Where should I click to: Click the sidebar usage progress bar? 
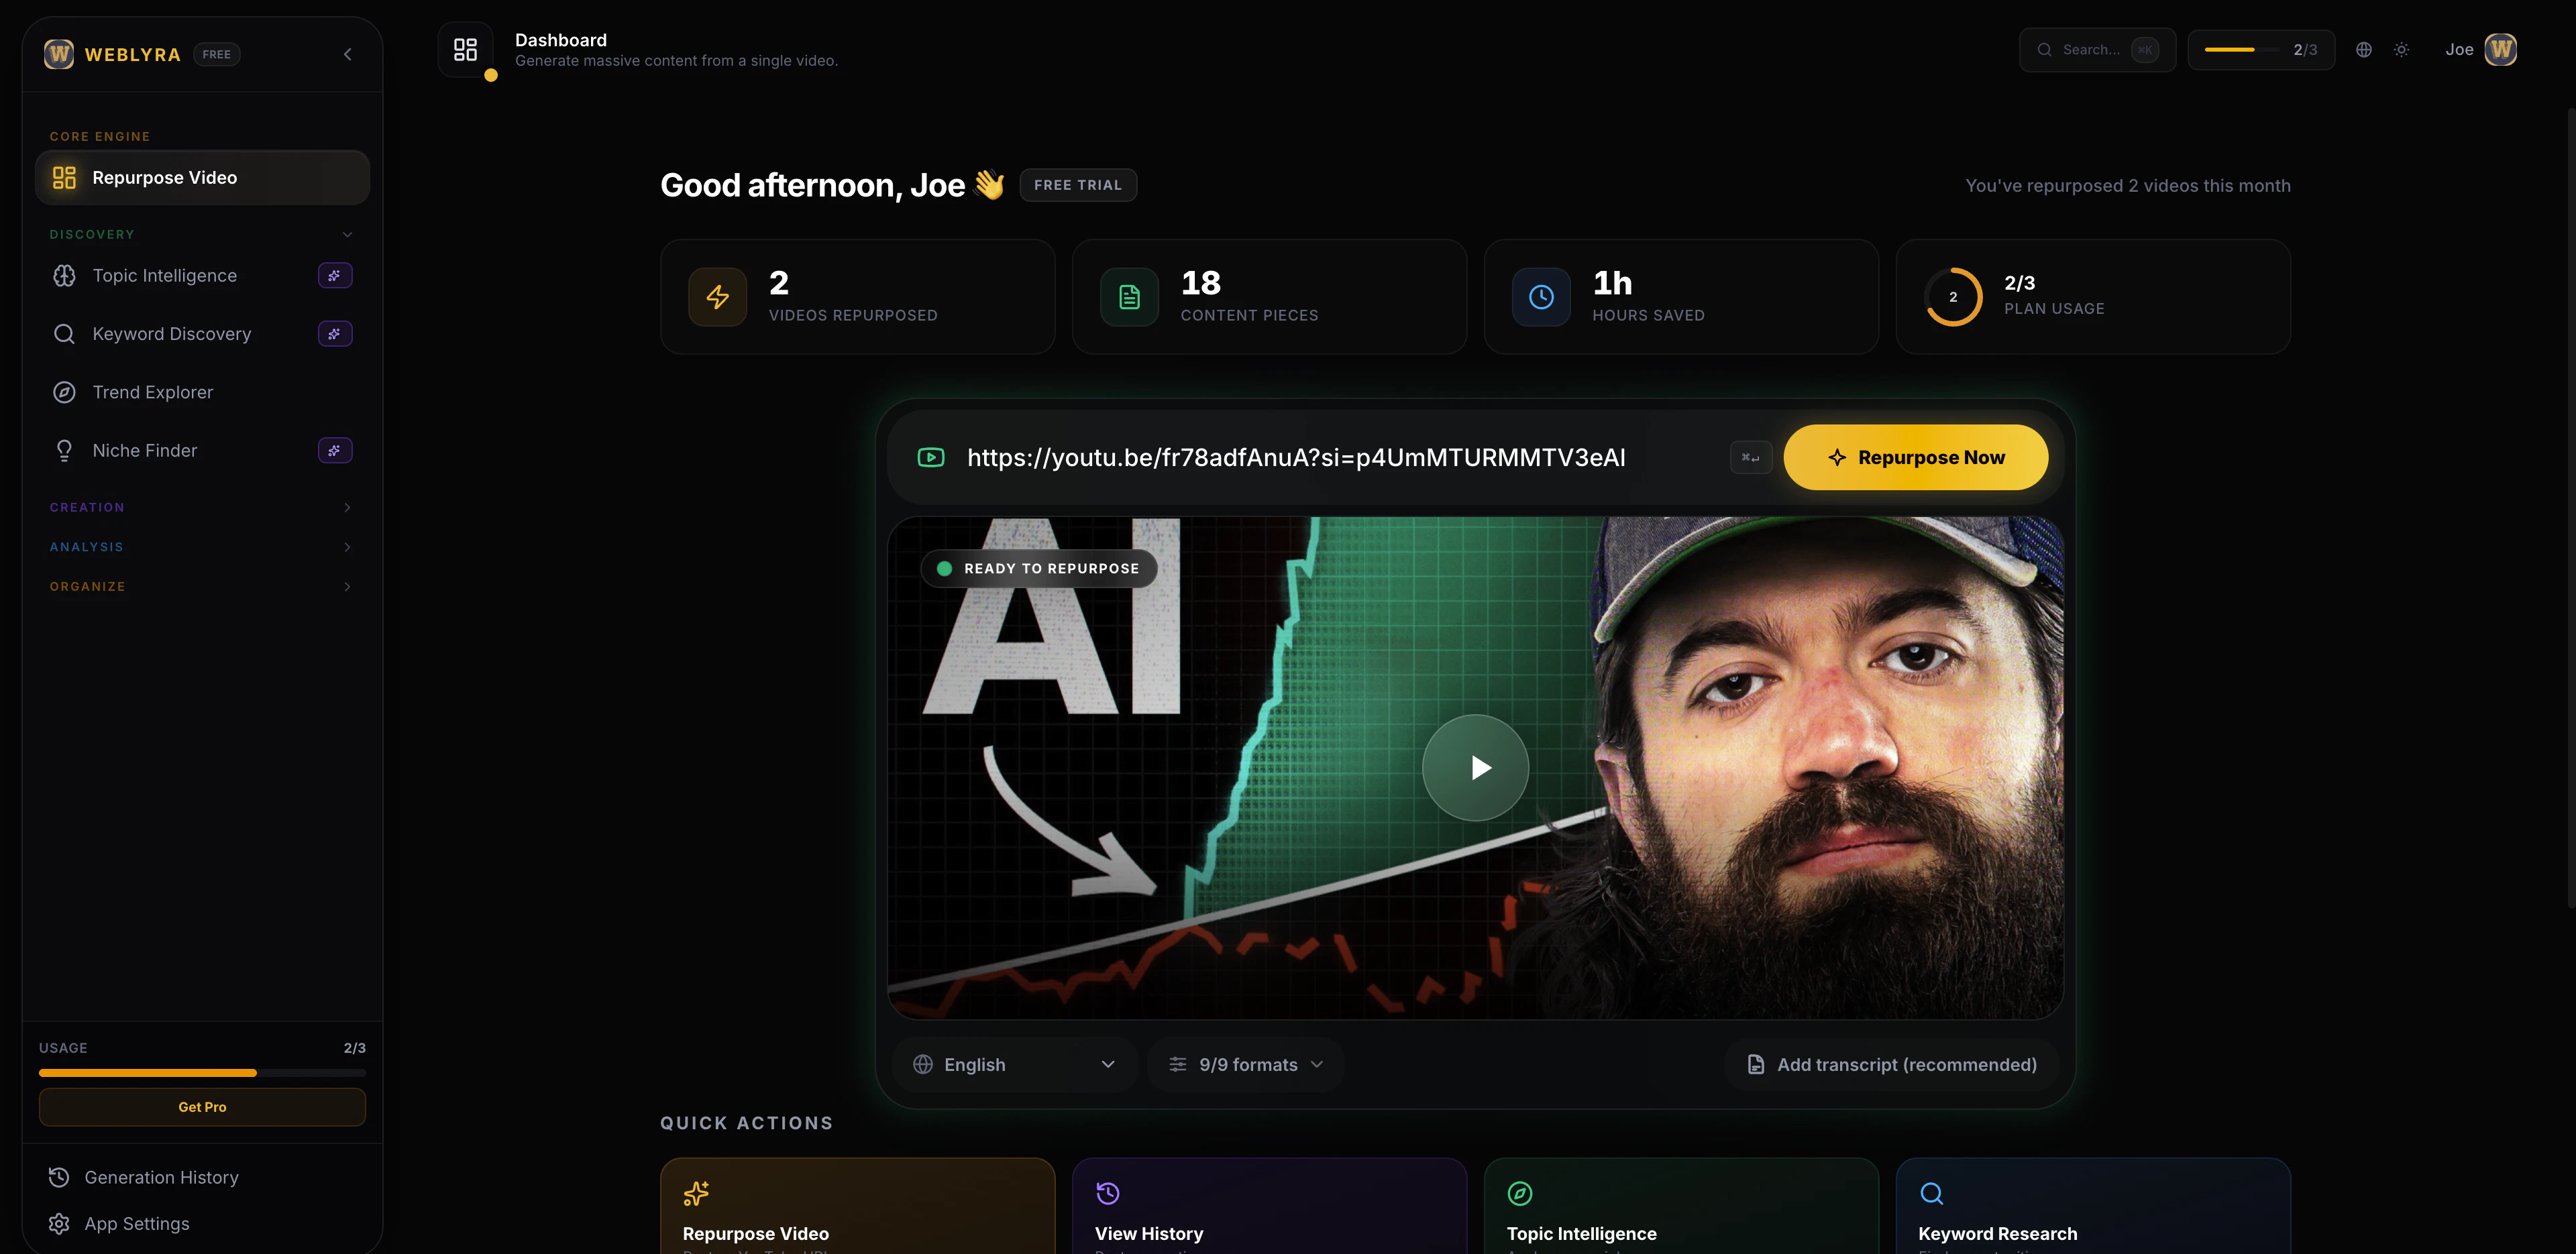point(202,1072)
